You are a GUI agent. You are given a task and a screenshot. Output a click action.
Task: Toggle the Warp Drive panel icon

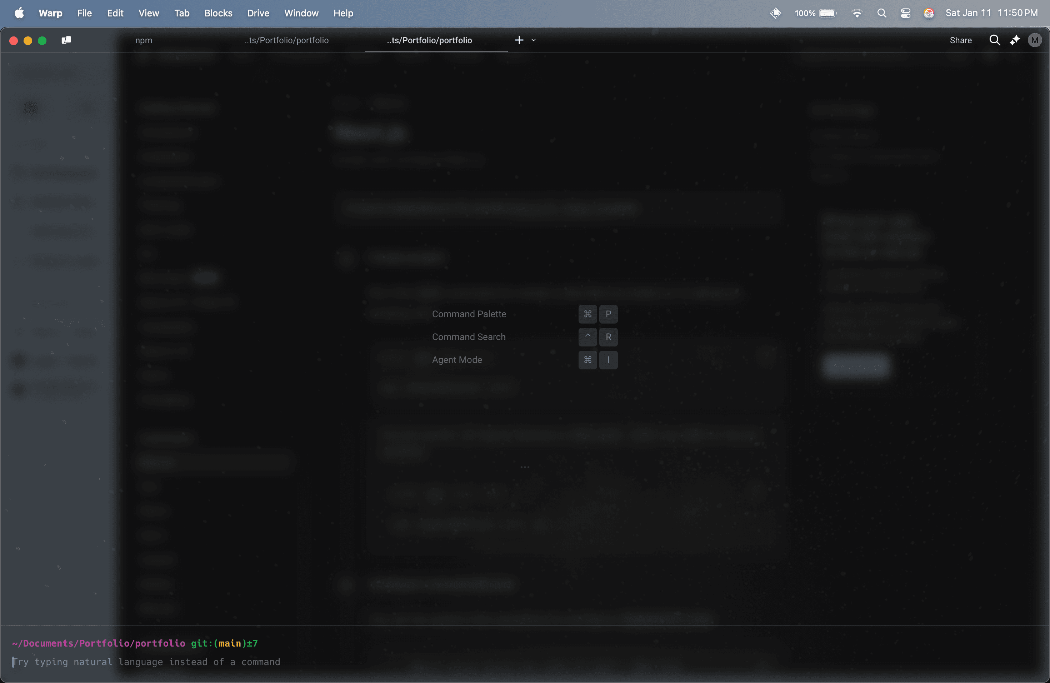[66, 40]
